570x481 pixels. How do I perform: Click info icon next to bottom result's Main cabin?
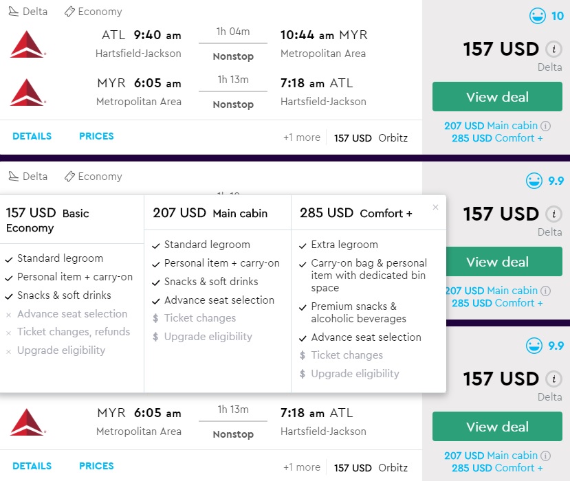pyautogui.click(x=546, y=456)
